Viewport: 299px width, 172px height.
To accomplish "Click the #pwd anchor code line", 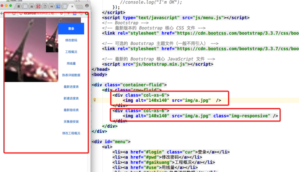I will tap(157, 157).
